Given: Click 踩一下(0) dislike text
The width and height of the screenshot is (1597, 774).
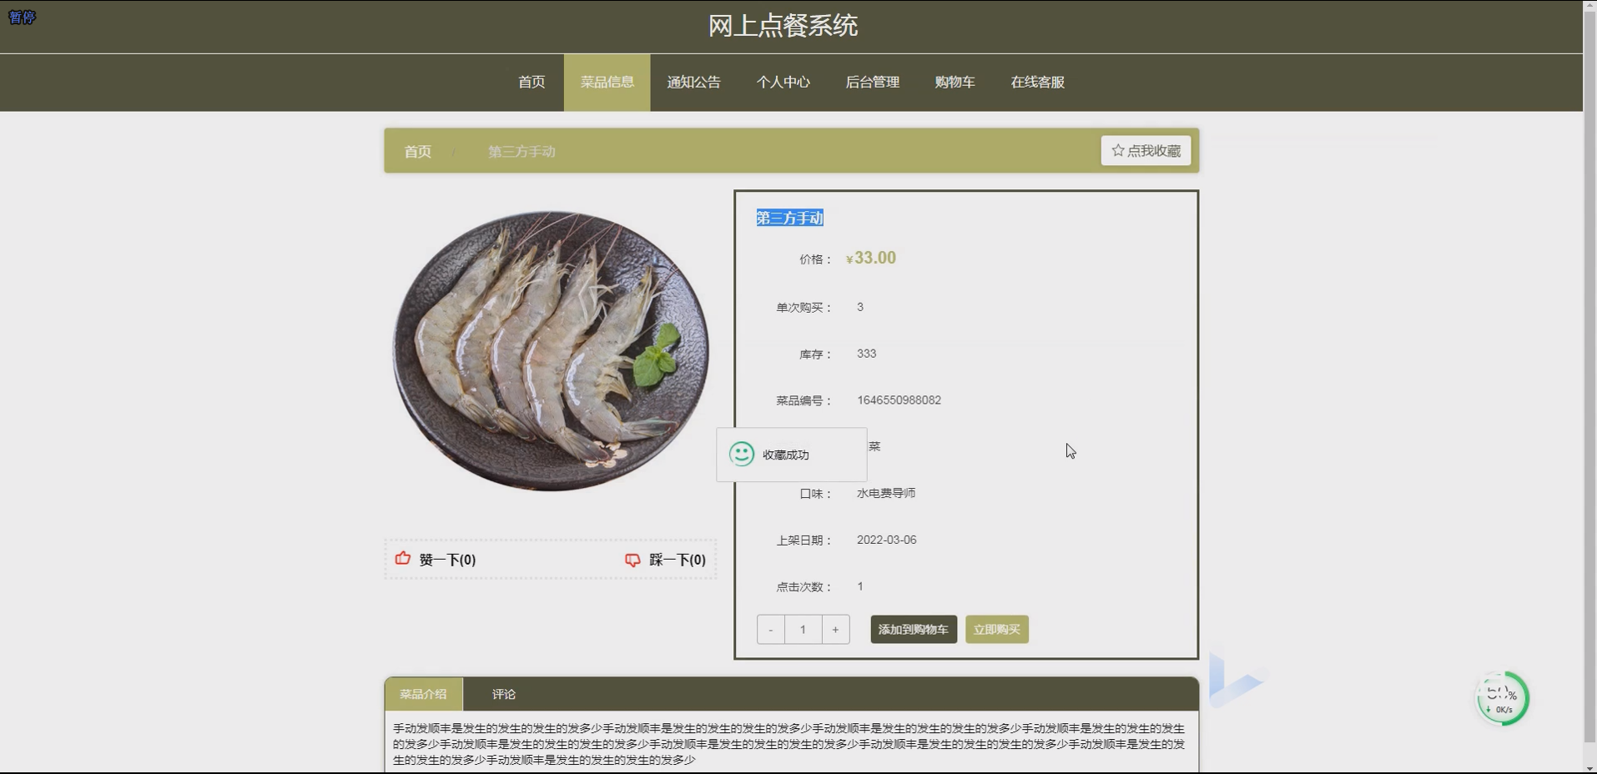Looking at the screenshot, I should coord(678,560).
